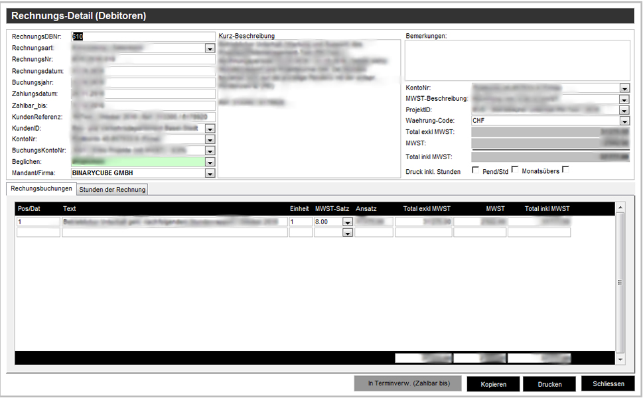
Task: Open the Waehrung-Code dropdown showing CHF
Action: (x=624, y=121)
